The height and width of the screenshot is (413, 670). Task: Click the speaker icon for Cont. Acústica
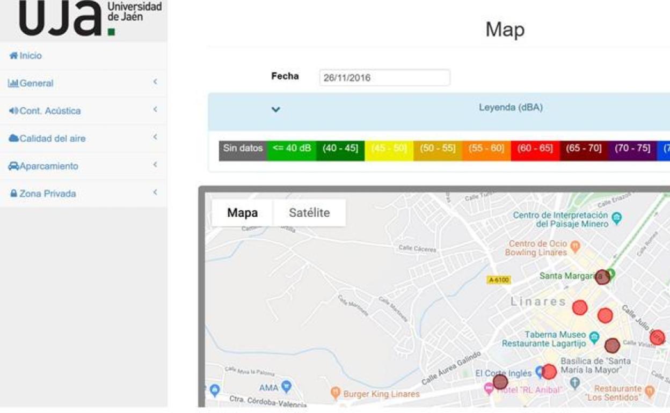click(x=13, y=111)
